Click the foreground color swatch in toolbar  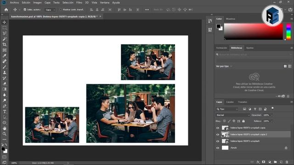(x=3, y=149)
